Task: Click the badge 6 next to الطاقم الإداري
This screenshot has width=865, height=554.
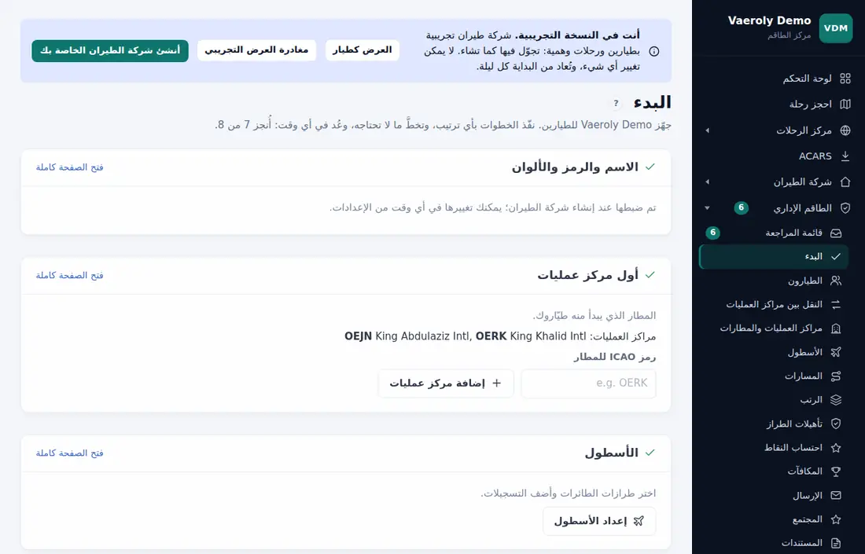Action: 741,207
